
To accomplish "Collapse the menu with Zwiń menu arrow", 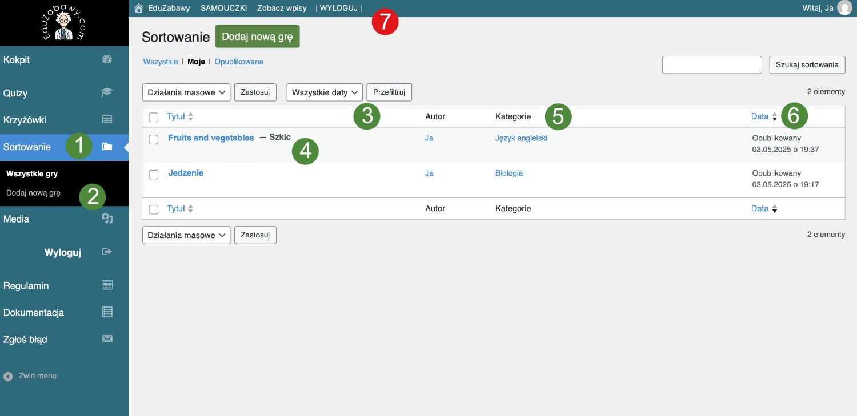I will (8, 376).
